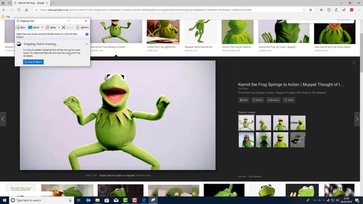This screenshot has width=363, height=204.
Task: Show hidden system tray icons chevron
Action: [314, 200]
